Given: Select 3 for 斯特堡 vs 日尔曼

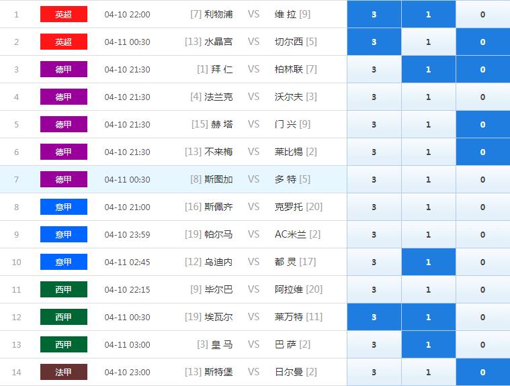Looking at the screenshot, I should pyautogui.click(x=374, y=373).
